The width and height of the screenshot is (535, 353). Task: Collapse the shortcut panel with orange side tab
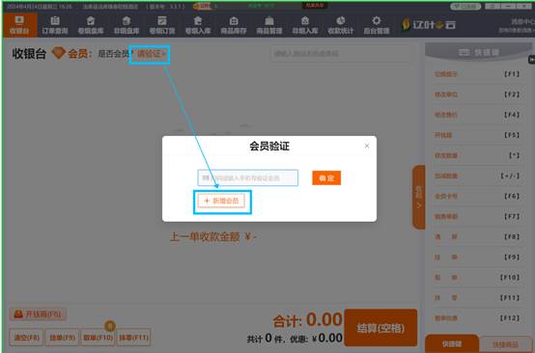tap(419, 197)
